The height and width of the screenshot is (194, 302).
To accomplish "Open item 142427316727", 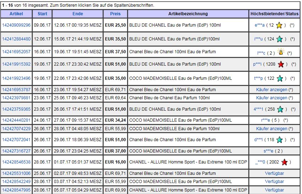I will (16, 151).
